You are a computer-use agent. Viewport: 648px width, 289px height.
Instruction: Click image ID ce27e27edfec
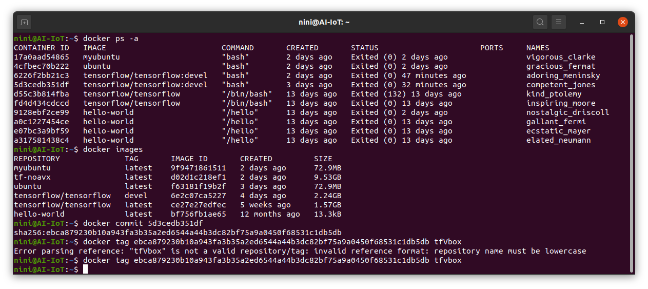[199, 205]
